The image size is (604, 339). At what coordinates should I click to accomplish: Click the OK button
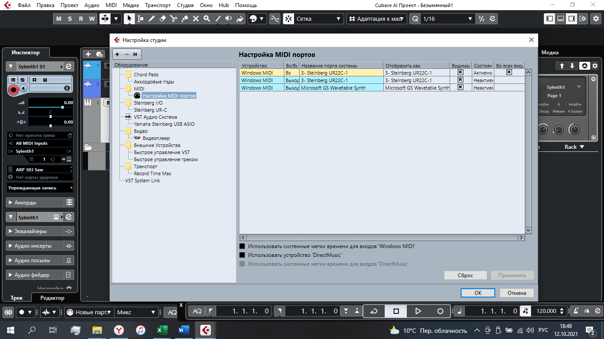tap(478, 293)
